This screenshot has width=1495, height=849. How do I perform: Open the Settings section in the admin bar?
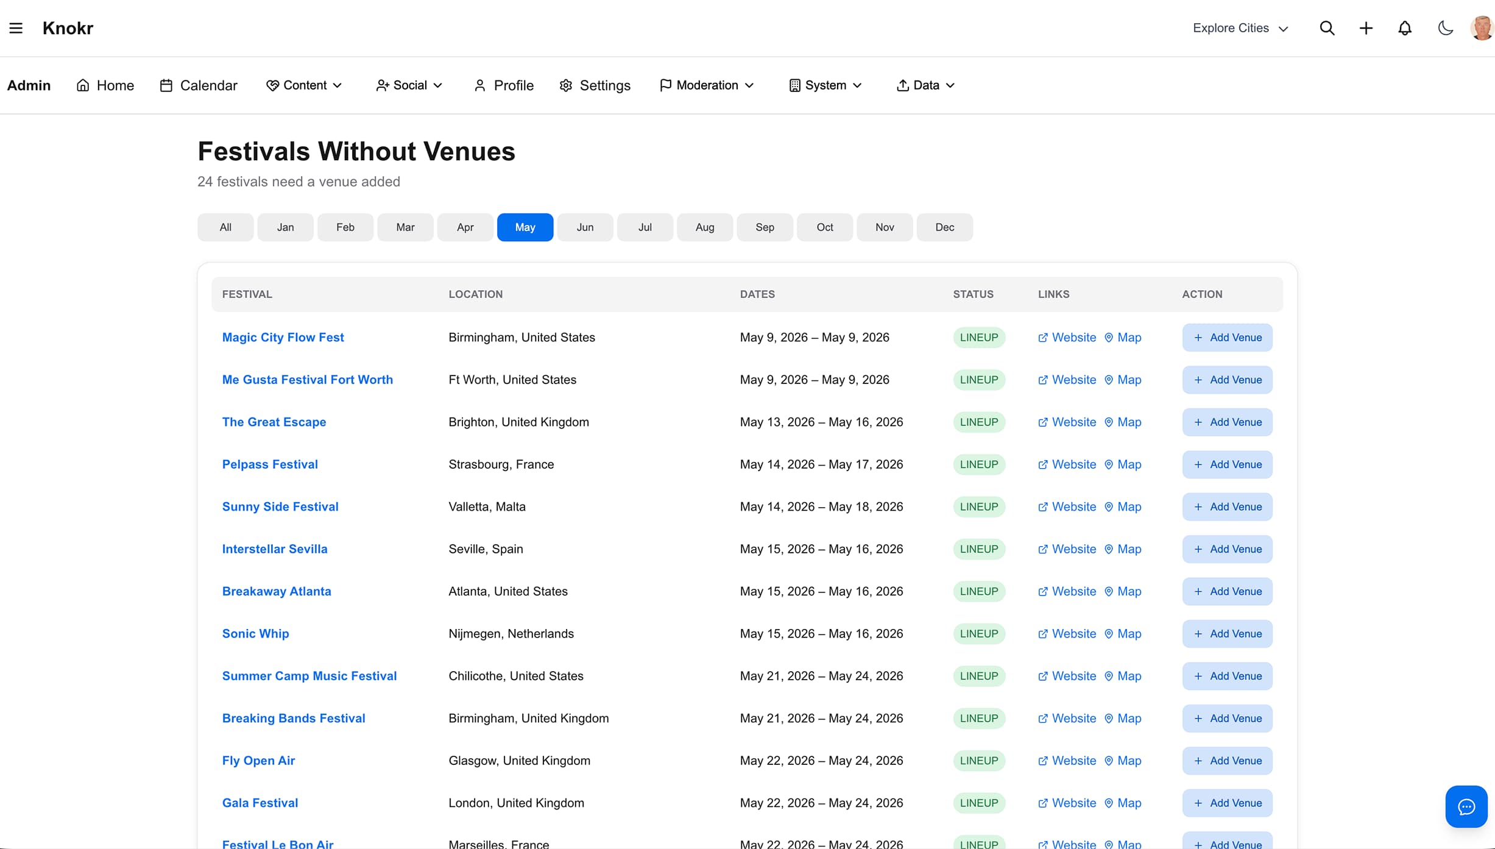pyautogui.click(x=595, y=85)
